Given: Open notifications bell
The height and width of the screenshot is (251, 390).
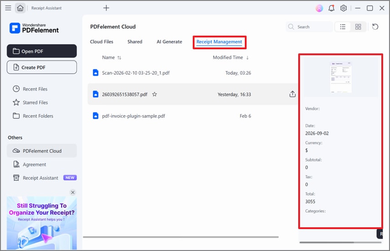Looking at the screenshot, I should (331, 8).
